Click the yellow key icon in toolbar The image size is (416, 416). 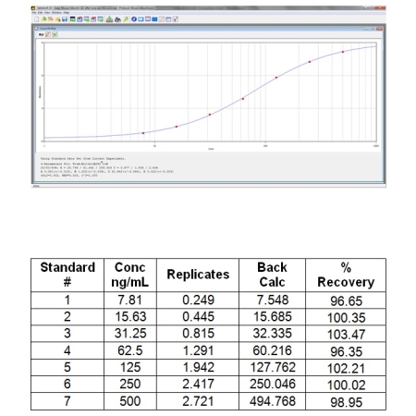(126, 19)
